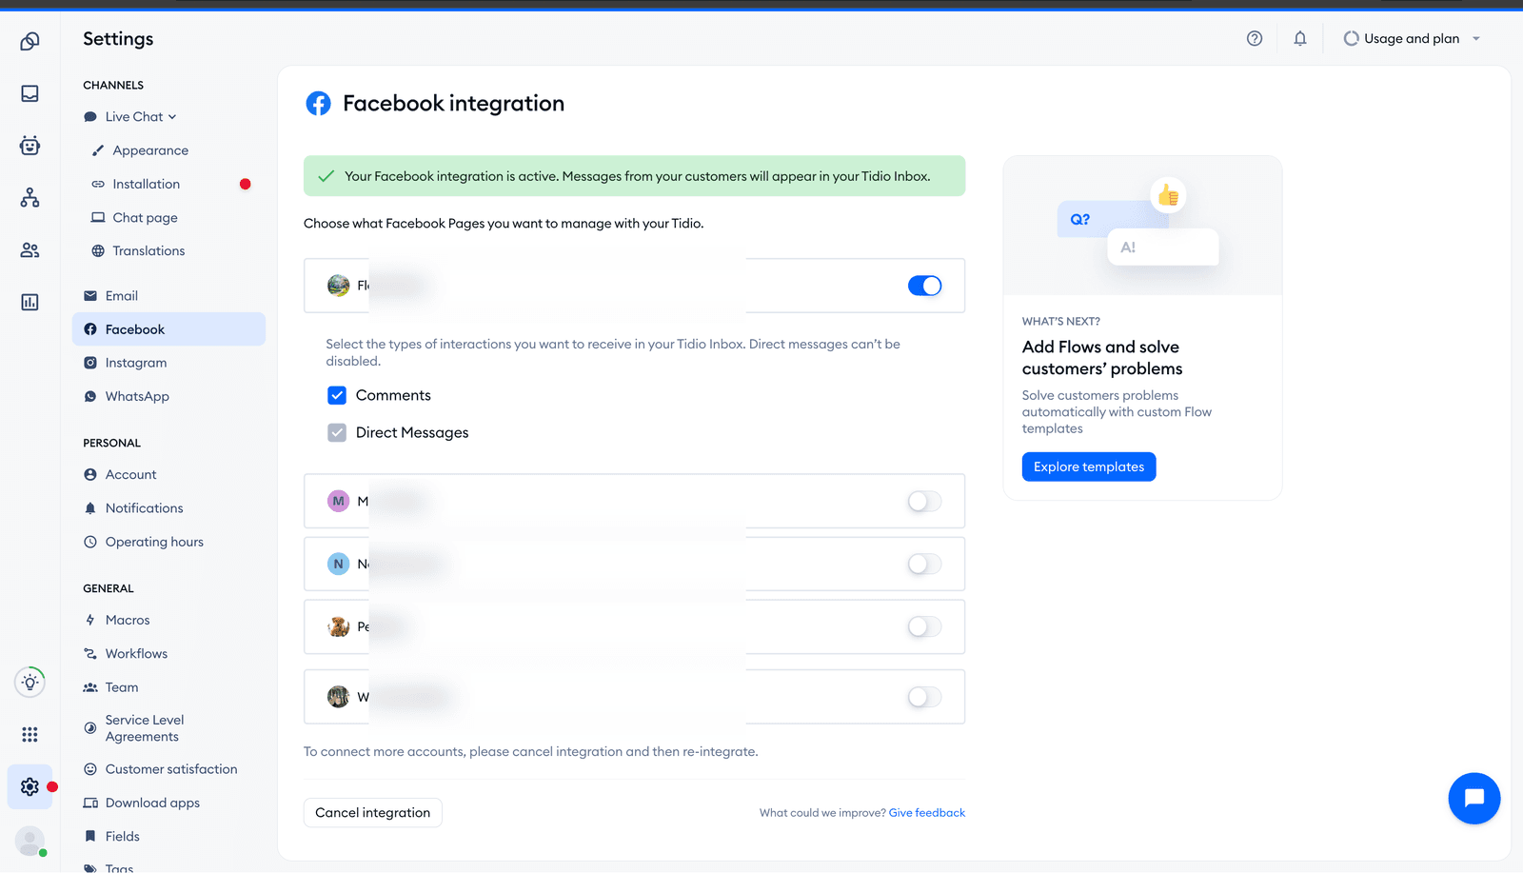1523x873 pixels.
Task: Open Account settings
Action: pyautogui.click(x=130, y=475)
